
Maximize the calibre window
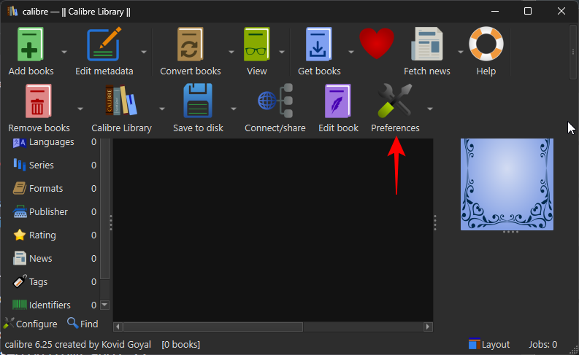coord(528,11)
